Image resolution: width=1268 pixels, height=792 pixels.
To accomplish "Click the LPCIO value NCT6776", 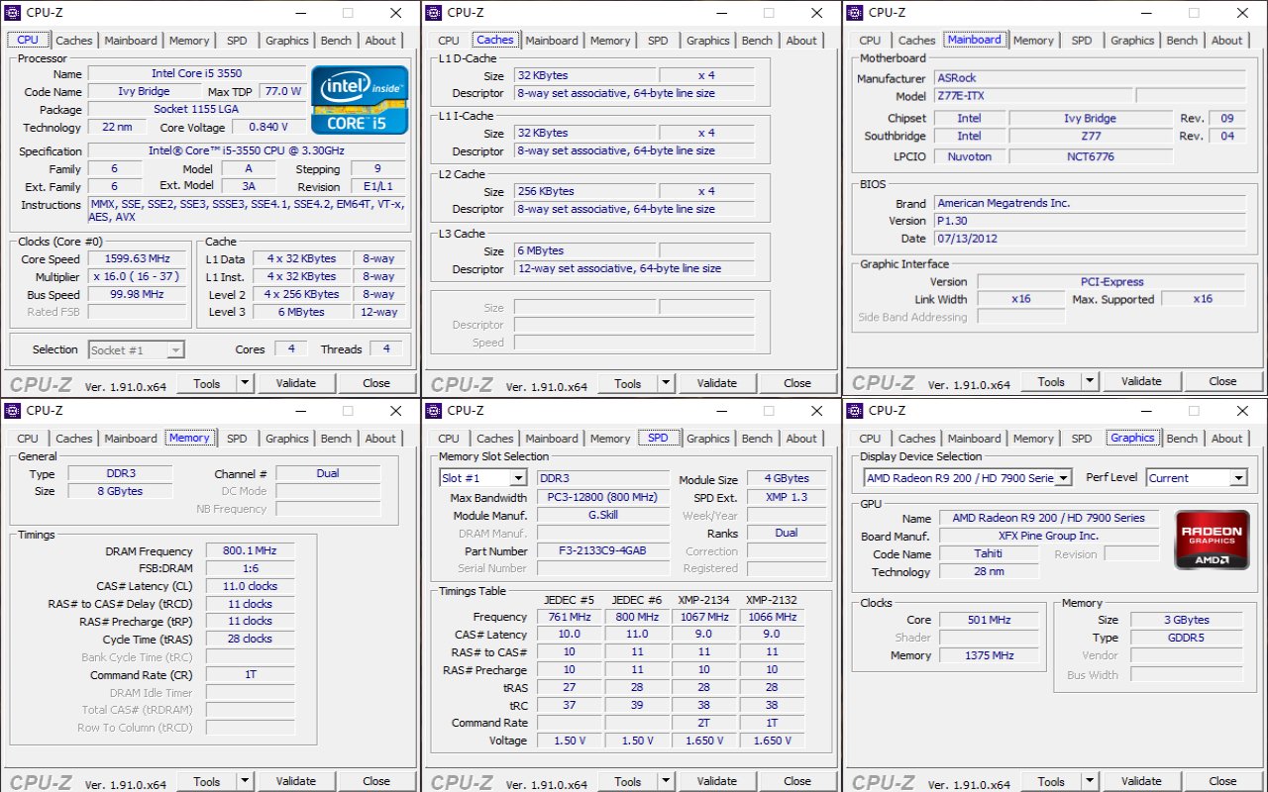I will point(1090,156).
